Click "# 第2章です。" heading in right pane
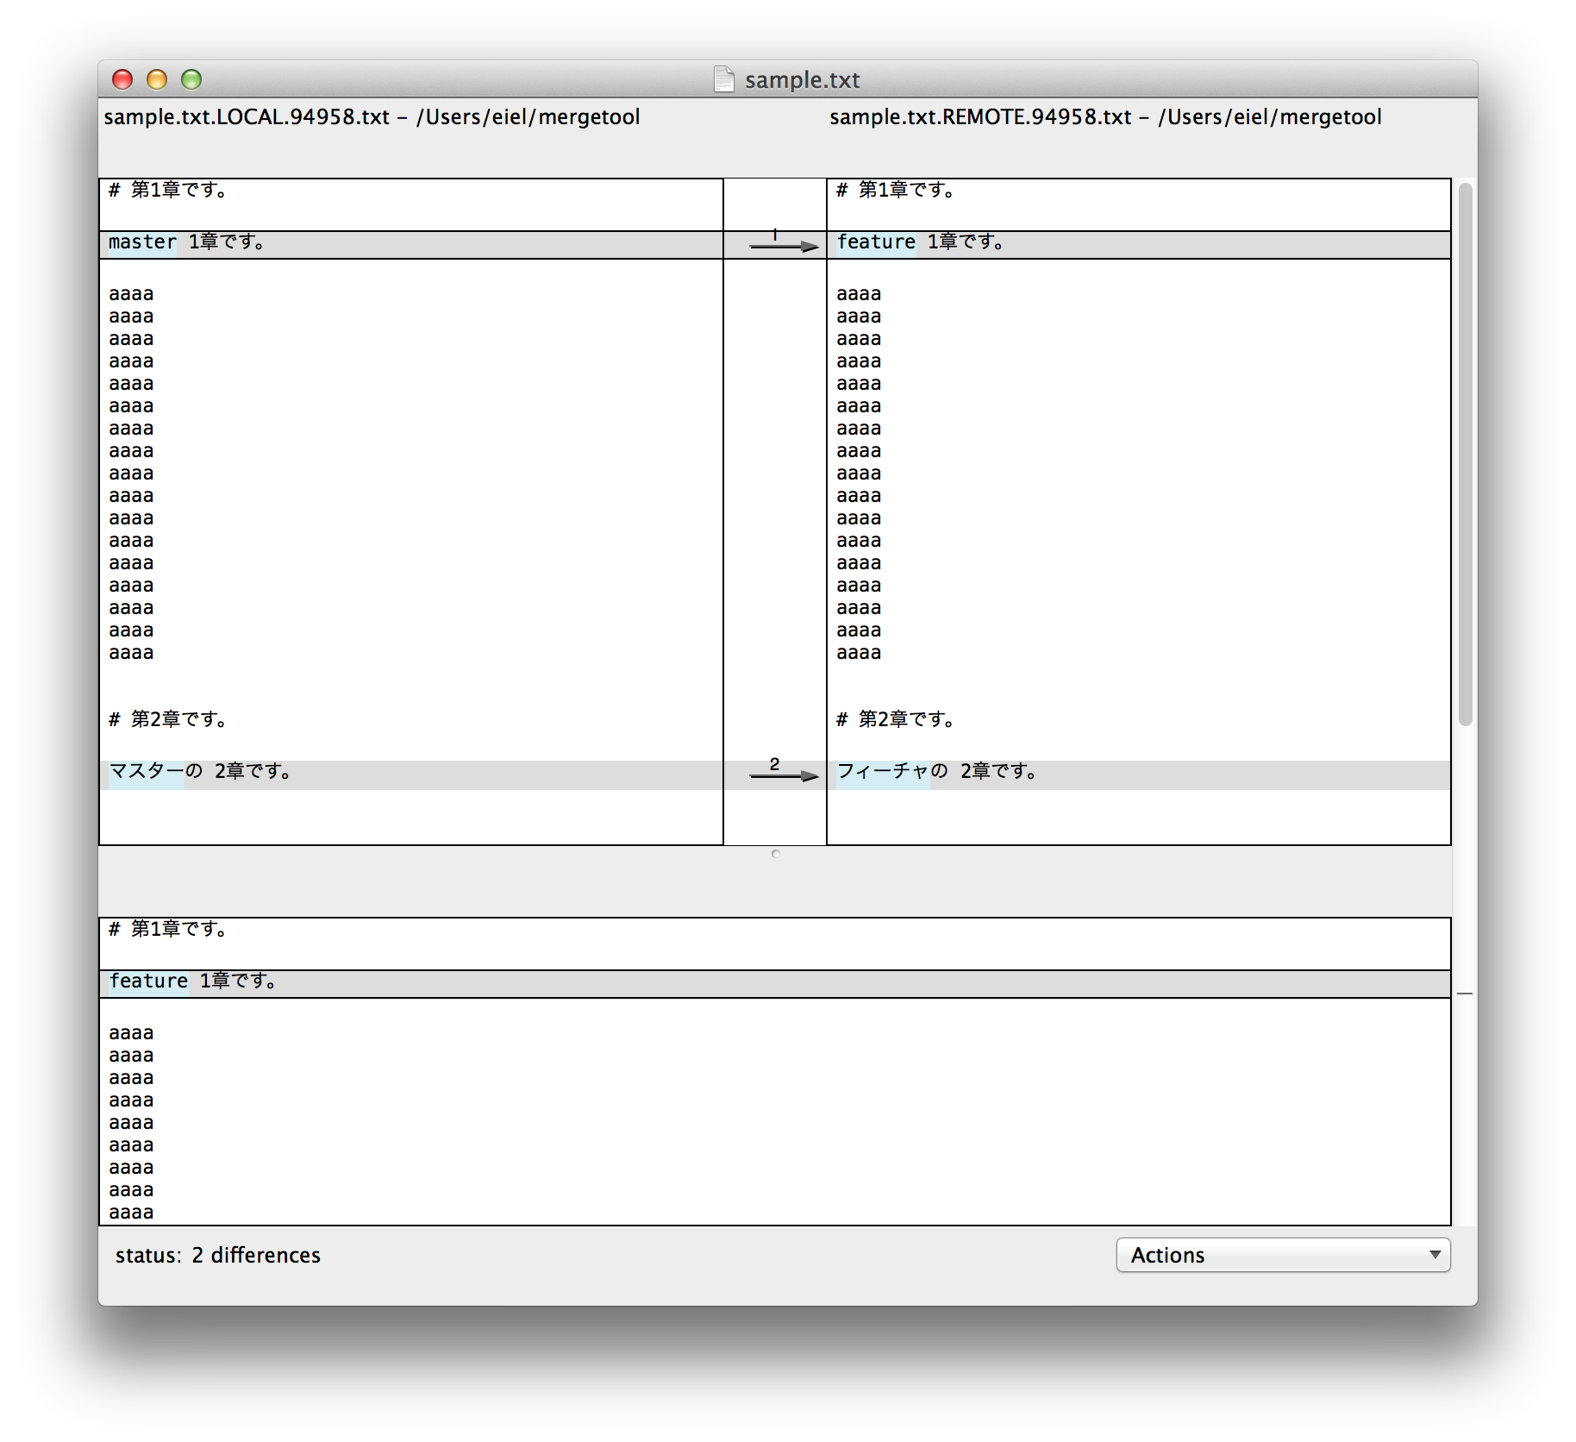The height and width of the screenshot is (1442, 1576). pos(896,719)
